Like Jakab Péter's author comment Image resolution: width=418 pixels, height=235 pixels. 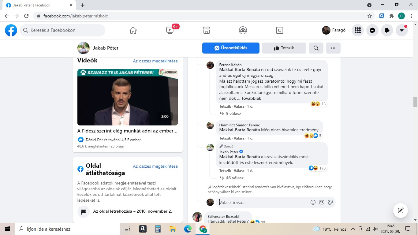tap(225, 171)
